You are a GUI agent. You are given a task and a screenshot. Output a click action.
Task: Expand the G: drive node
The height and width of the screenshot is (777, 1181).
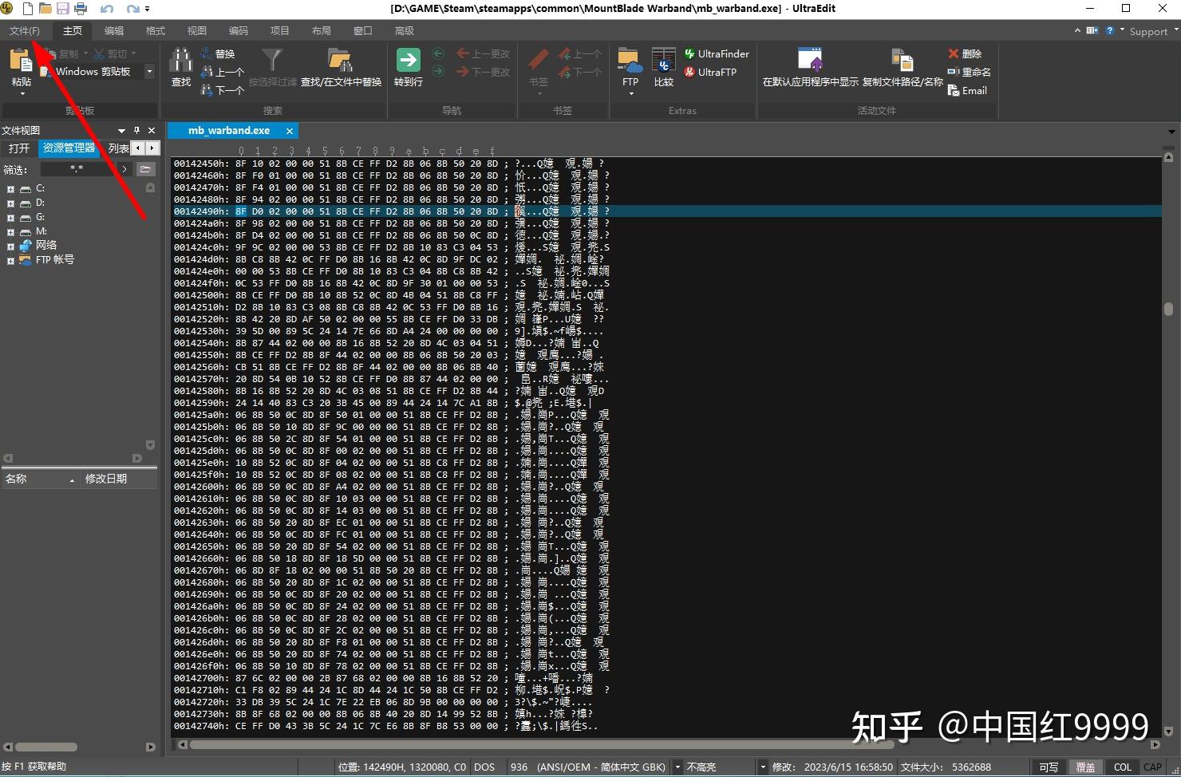point(10,218)
